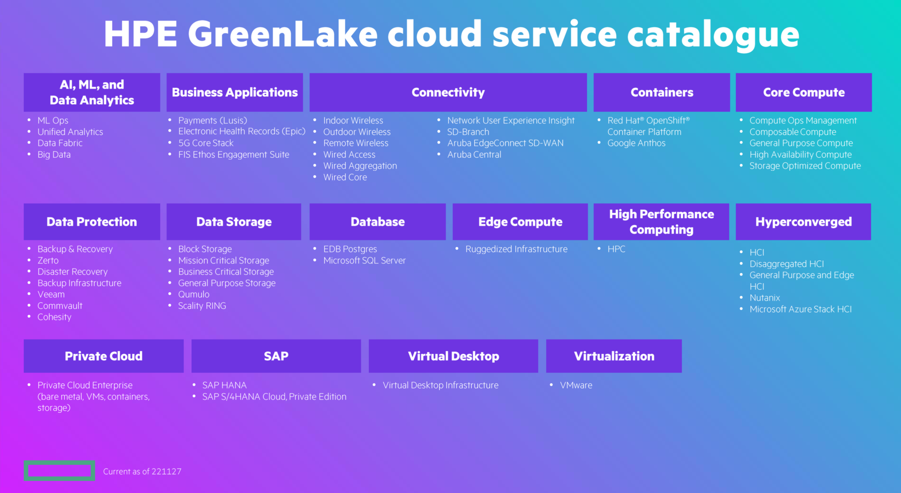Select 'Electronic Health Records (Epic)'
This screenshot has height=493, width=901.
242,131
